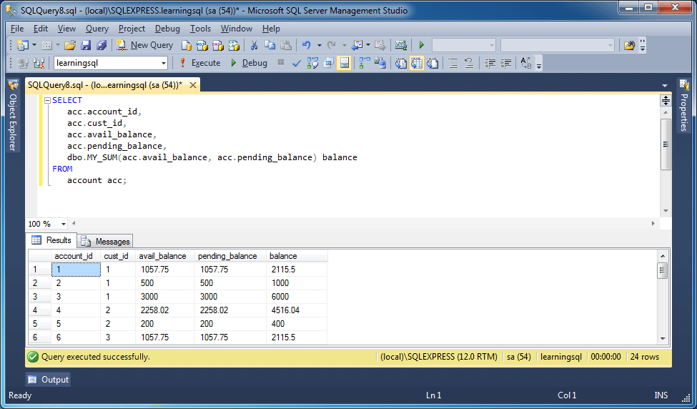This screenshot has width=697, height=409.
Task: Click the Paste clipboard icon
Action: 286,45
